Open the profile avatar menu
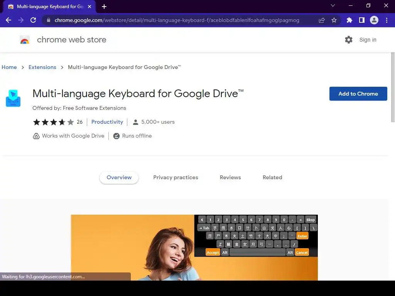The height and width of the screenshot is (296, 395). [x=374, y=20]
